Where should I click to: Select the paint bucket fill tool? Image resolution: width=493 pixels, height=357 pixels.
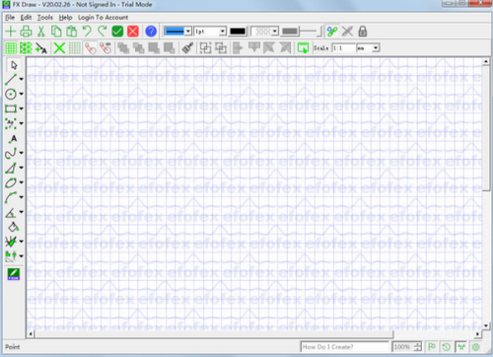[x=13, y=227]
